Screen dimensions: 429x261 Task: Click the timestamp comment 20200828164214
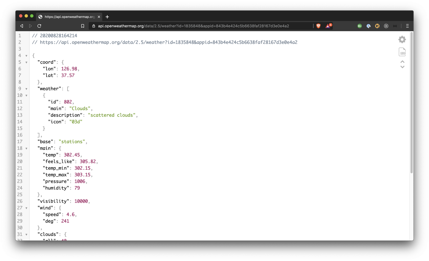click(59, 35)
